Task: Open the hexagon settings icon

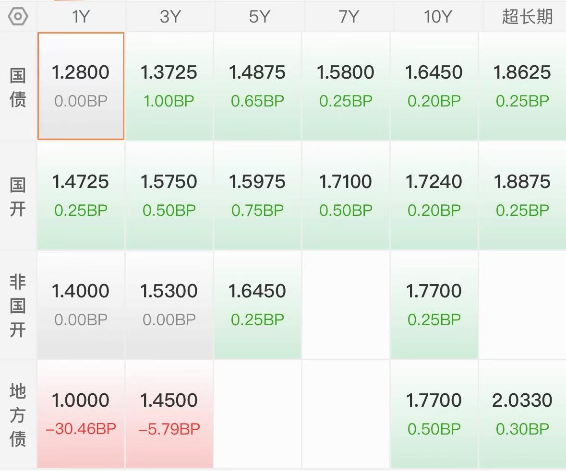Action: (18, 17)
